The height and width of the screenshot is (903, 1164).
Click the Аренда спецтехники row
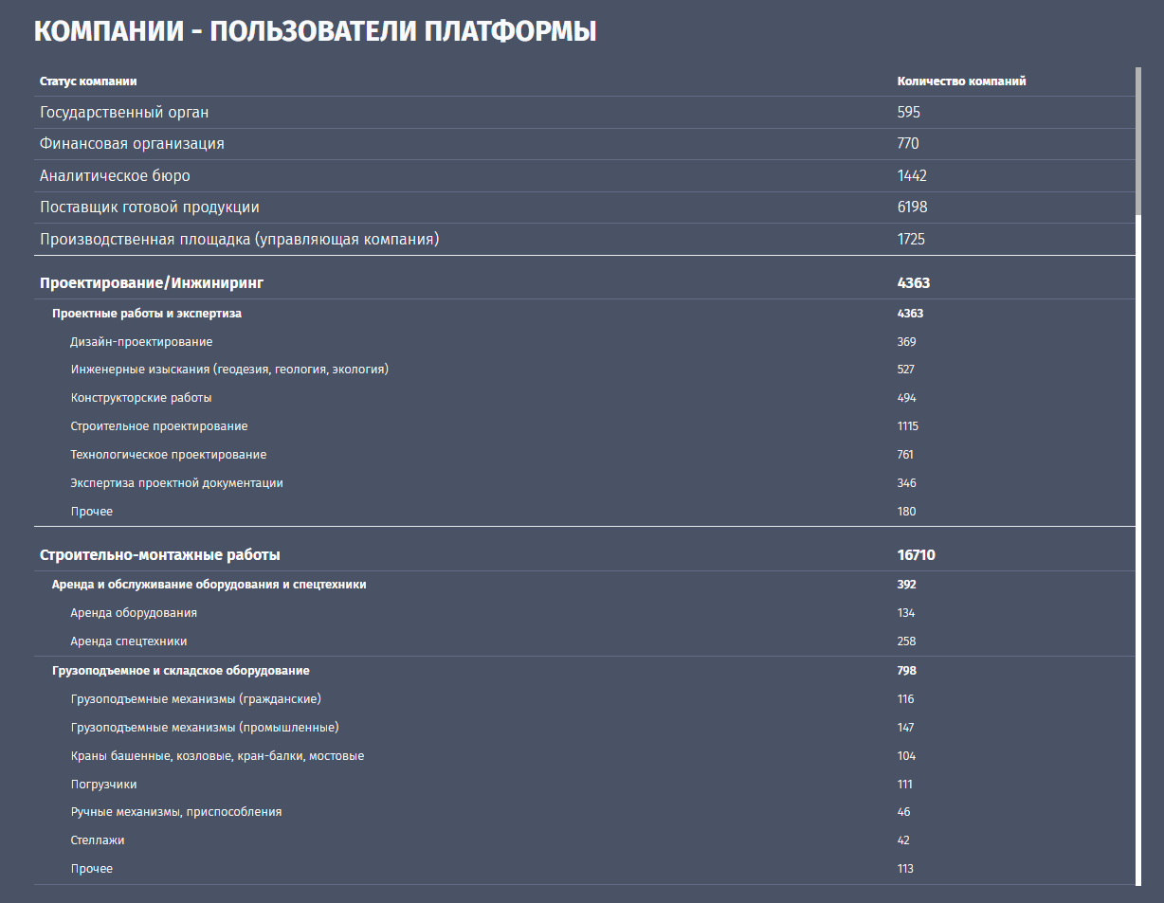(129, 641)
